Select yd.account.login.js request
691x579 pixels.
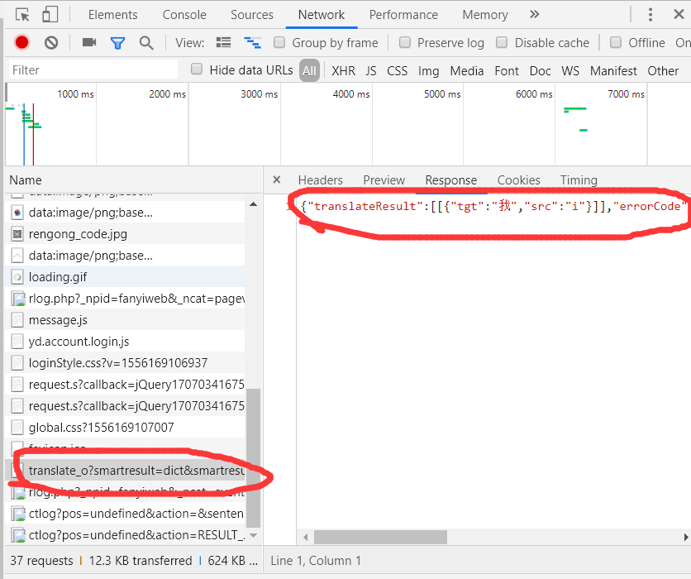tap(125, 342)
